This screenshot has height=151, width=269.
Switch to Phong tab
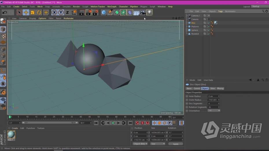click(x=220, y=89)
